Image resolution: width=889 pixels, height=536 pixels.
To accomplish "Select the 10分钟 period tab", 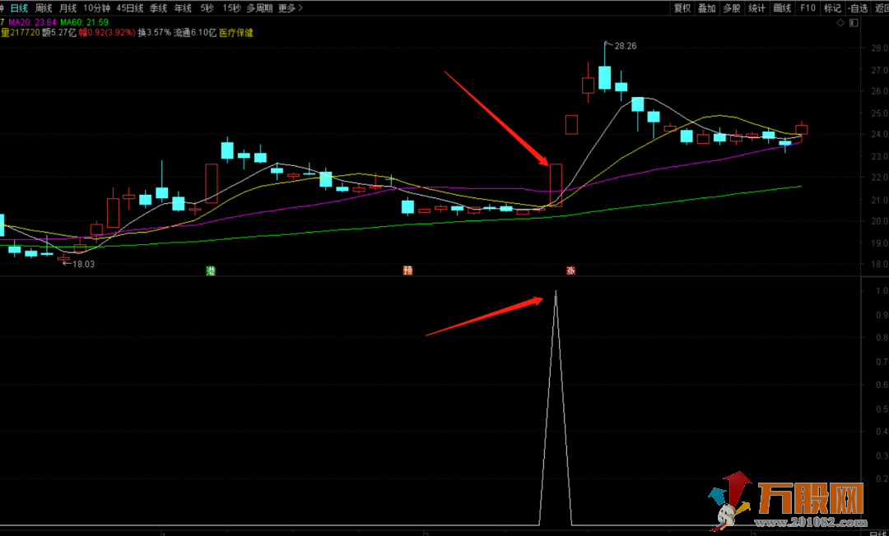I will (x=96, y=8).
